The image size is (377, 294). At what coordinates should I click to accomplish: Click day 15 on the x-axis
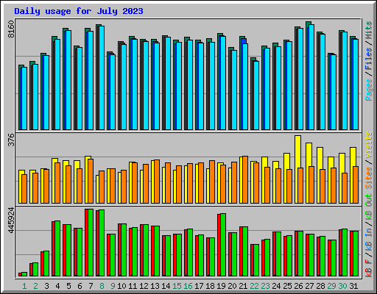tap(177, 286)
